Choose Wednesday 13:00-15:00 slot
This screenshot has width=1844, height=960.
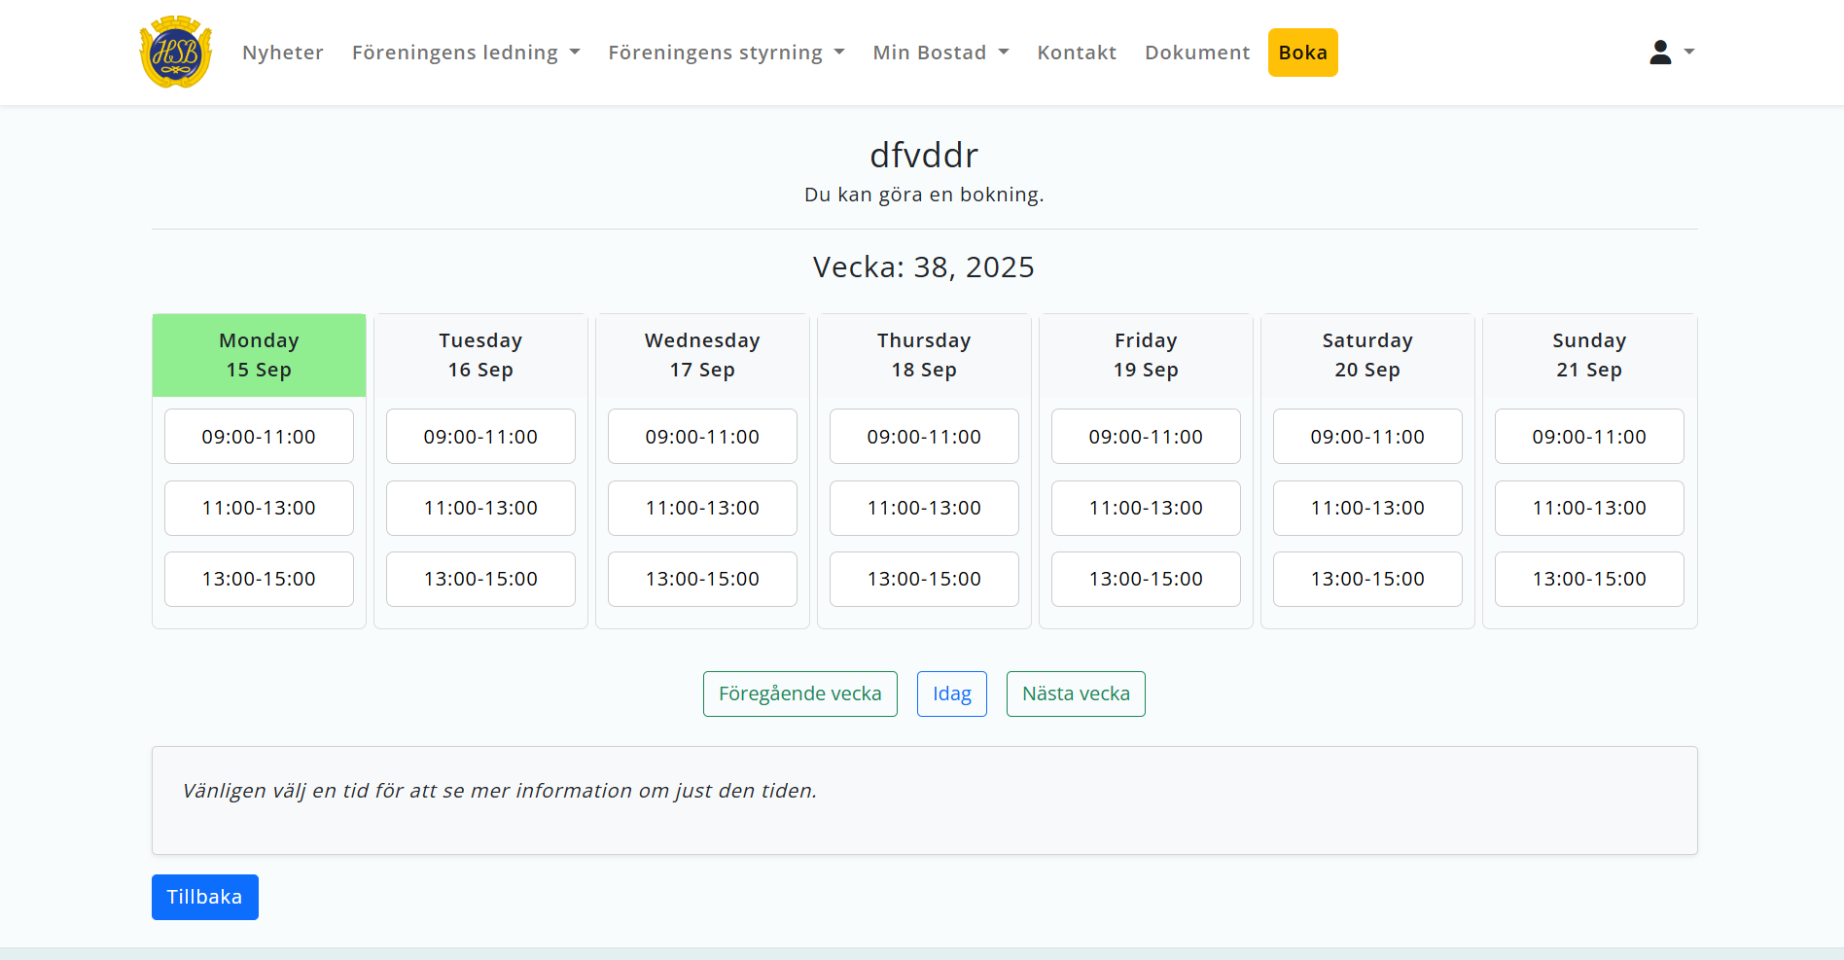point(702,579)
